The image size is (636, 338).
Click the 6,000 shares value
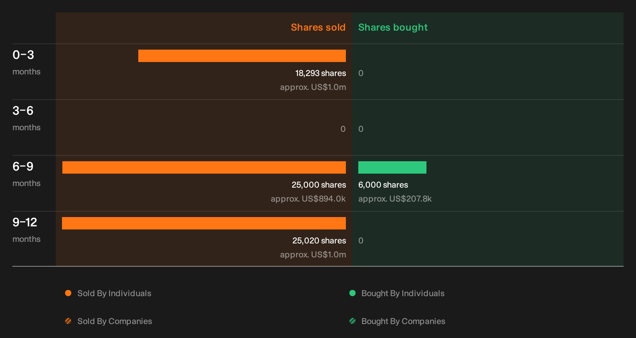point(383,185)
